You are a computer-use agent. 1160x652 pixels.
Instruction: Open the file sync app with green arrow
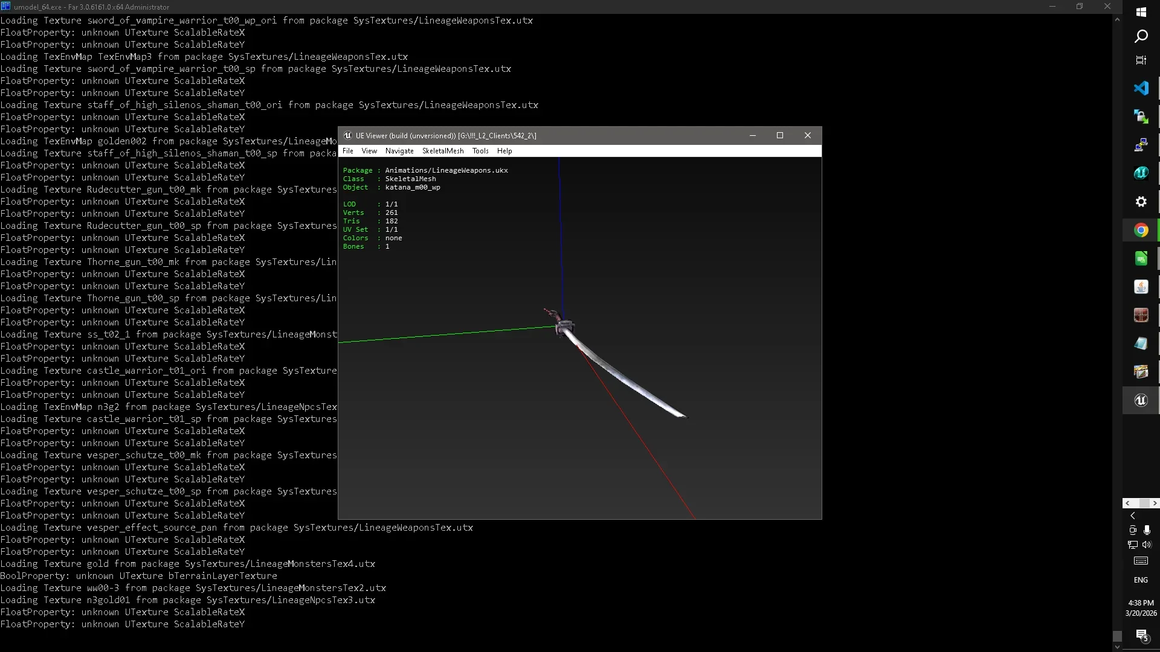point(1141,117)
